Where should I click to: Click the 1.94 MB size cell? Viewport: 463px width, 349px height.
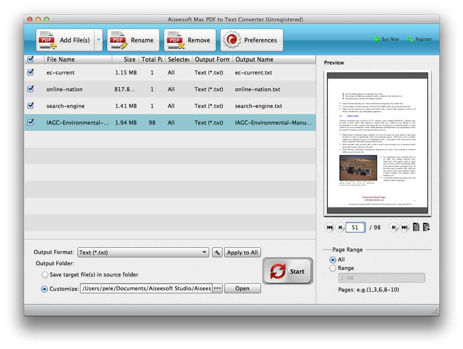[126, 123]
